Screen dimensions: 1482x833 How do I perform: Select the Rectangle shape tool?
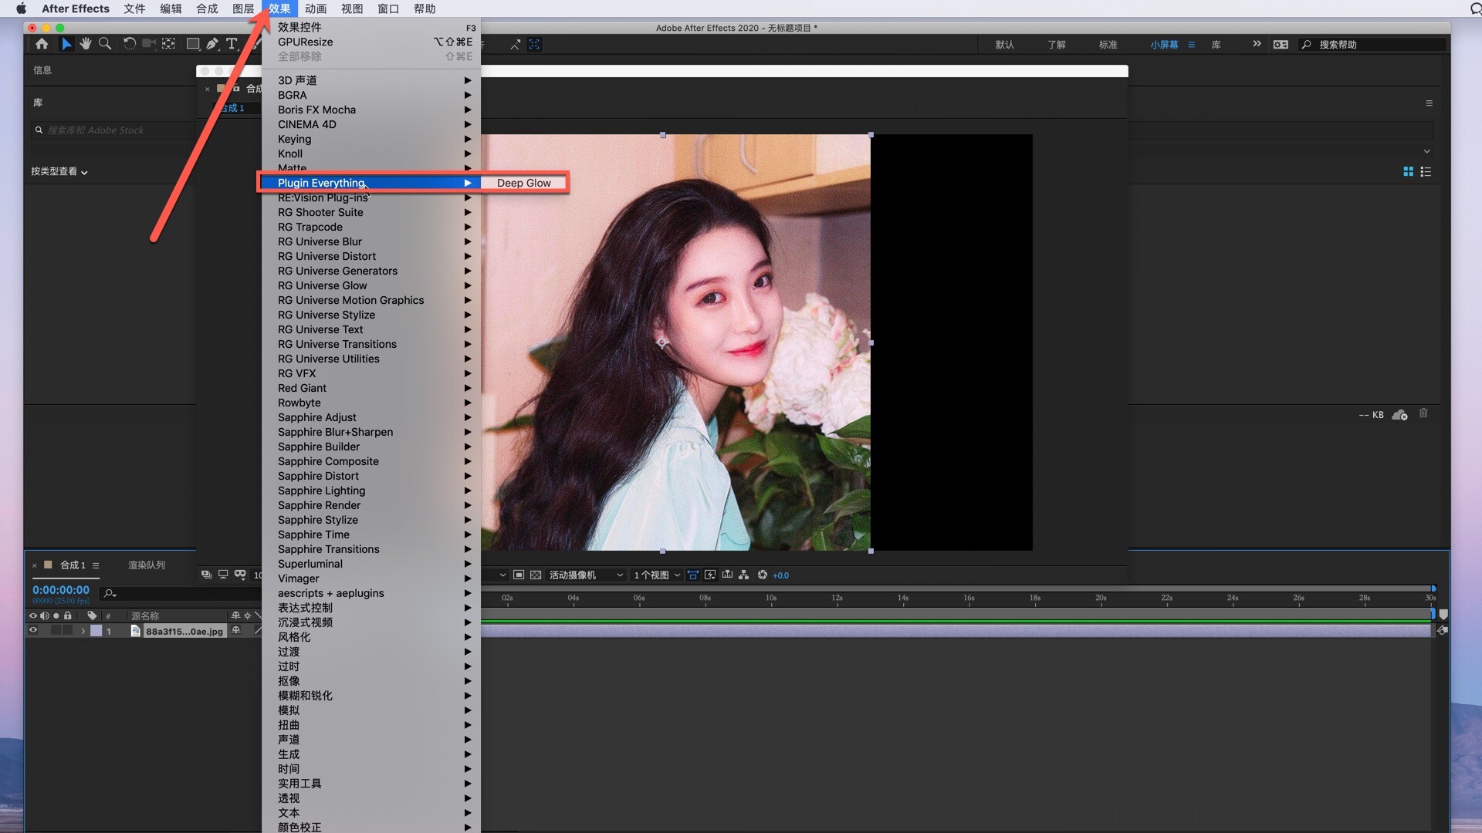pyautogui.click(x=193, y=44)
